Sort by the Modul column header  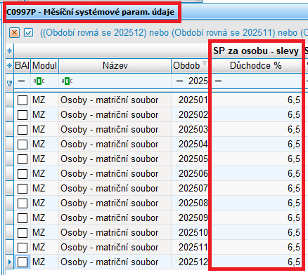[x=44, y=66]
